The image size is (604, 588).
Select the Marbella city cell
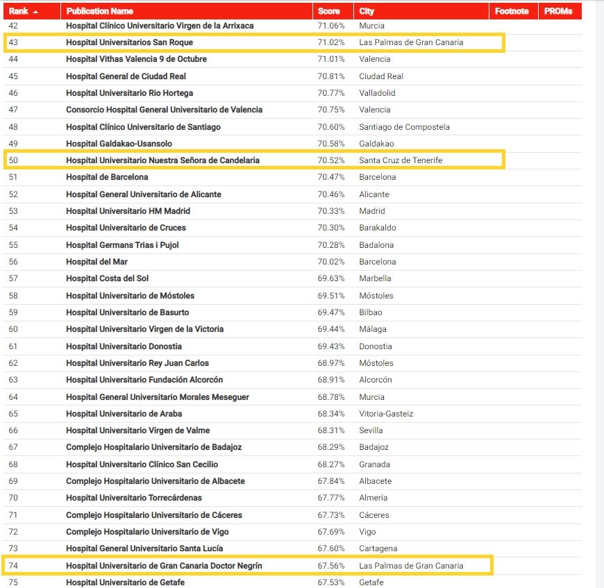[375, 278]
